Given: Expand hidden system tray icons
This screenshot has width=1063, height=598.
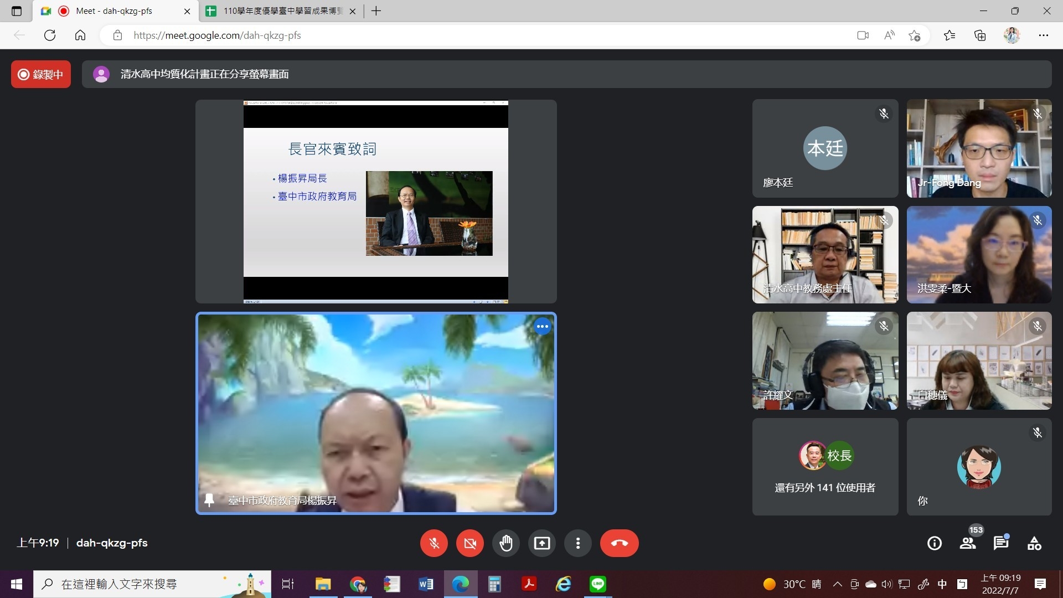Looking at the screenshot, I should [837, 584].
